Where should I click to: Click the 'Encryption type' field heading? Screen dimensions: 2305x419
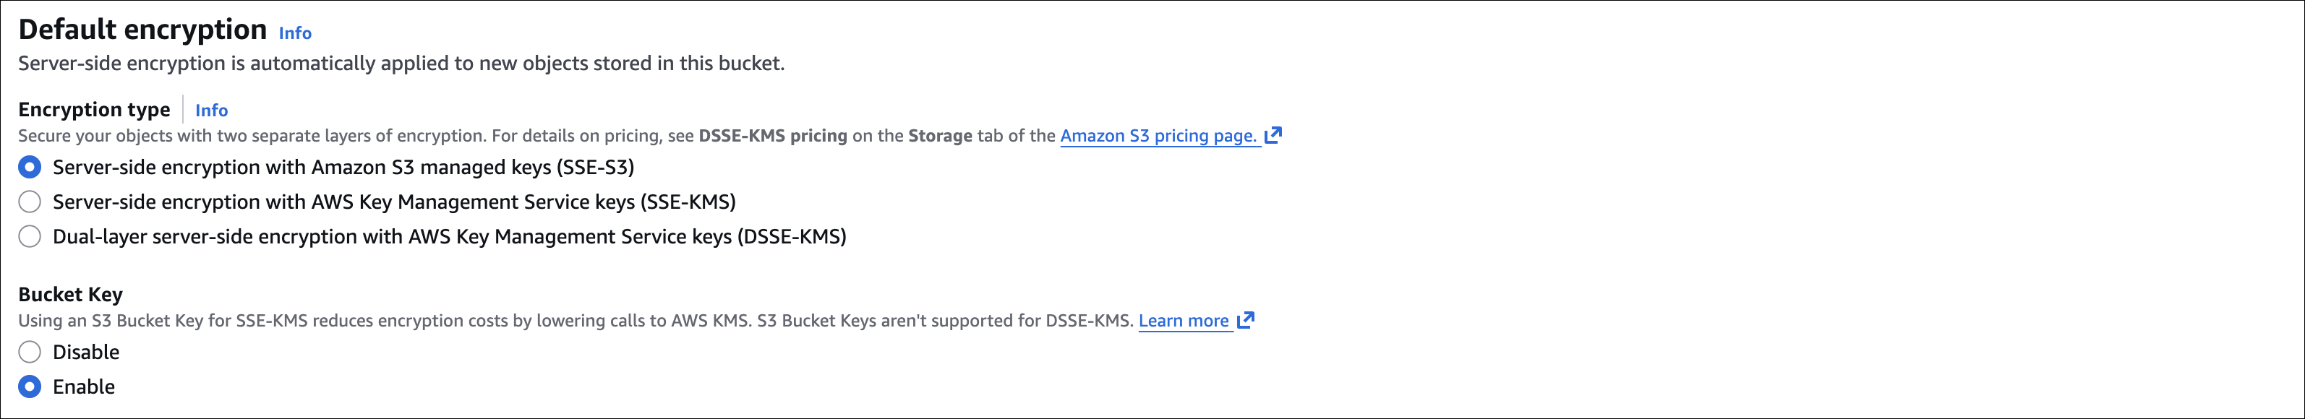pyautogui.click(x=94, y=110)
